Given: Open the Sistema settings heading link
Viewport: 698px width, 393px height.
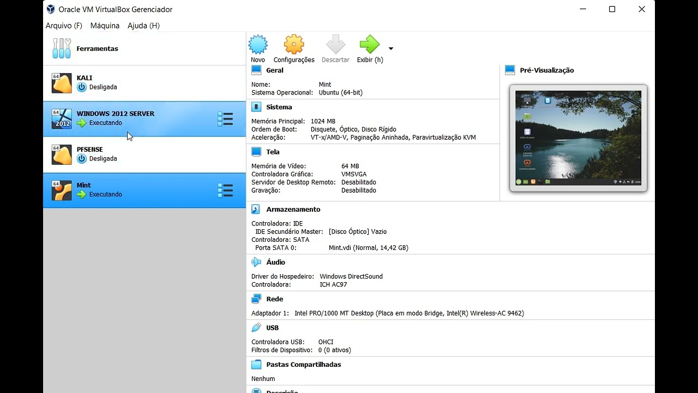Looking at the screenshot, I should click(x=279, y=108).
